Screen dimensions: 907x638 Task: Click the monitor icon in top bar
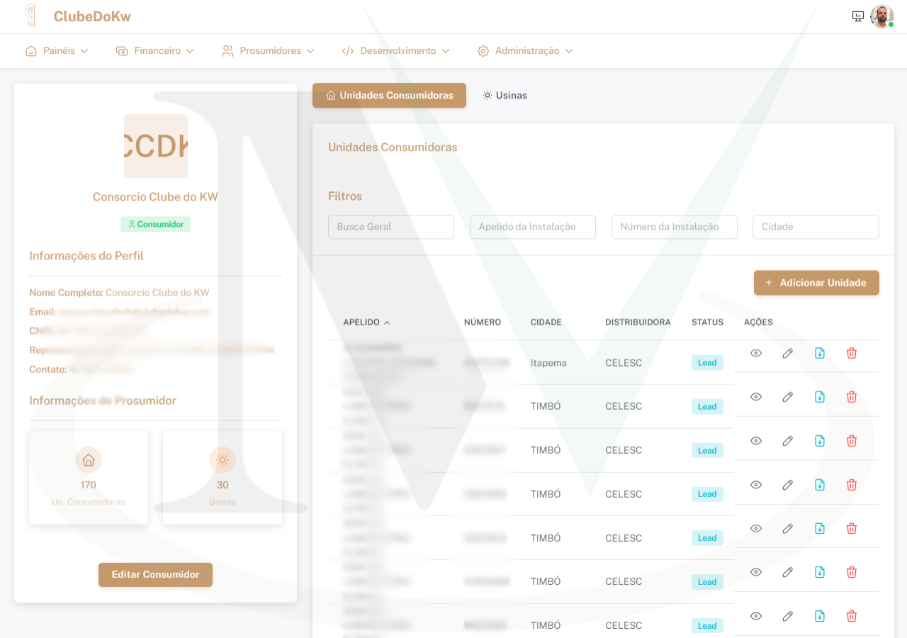[x=858, y=16]
